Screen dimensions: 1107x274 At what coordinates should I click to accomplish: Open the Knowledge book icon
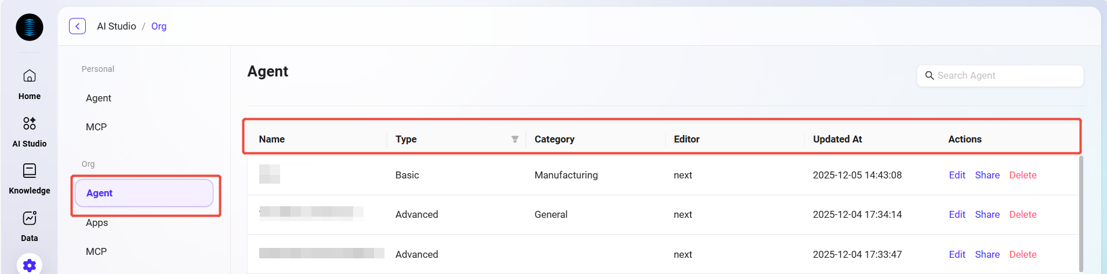pos(30,170)
